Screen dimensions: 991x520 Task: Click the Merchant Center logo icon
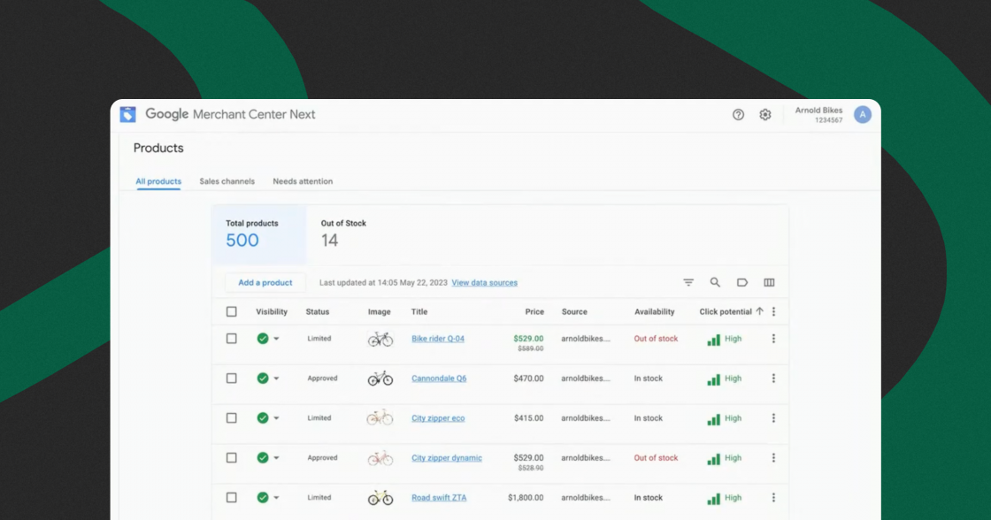click(127, 114)
